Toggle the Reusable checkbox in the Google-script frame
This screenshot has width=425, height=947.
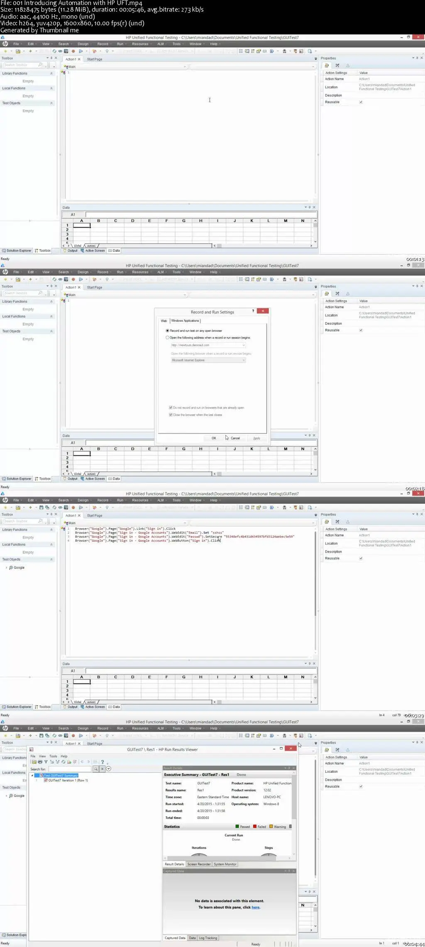[x=361, y=558]
